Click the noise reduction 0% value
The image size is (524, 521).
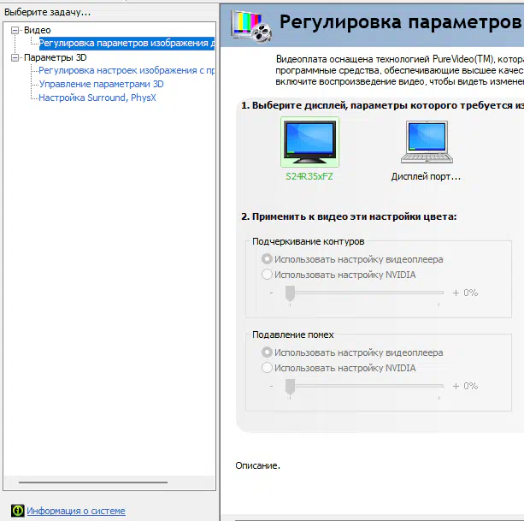[x=470, y=386]
